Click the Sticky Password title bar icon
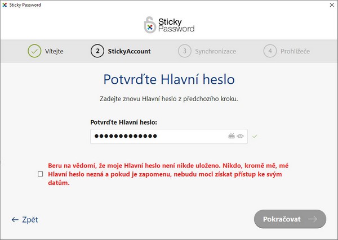The height and width of the screenshot is (240, 338). click(5, 5)
